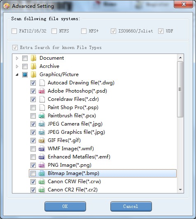This screenshot has height=219, width=196.
Task: Tick the Acrchive folder checkbox
Action: point(25,67)
